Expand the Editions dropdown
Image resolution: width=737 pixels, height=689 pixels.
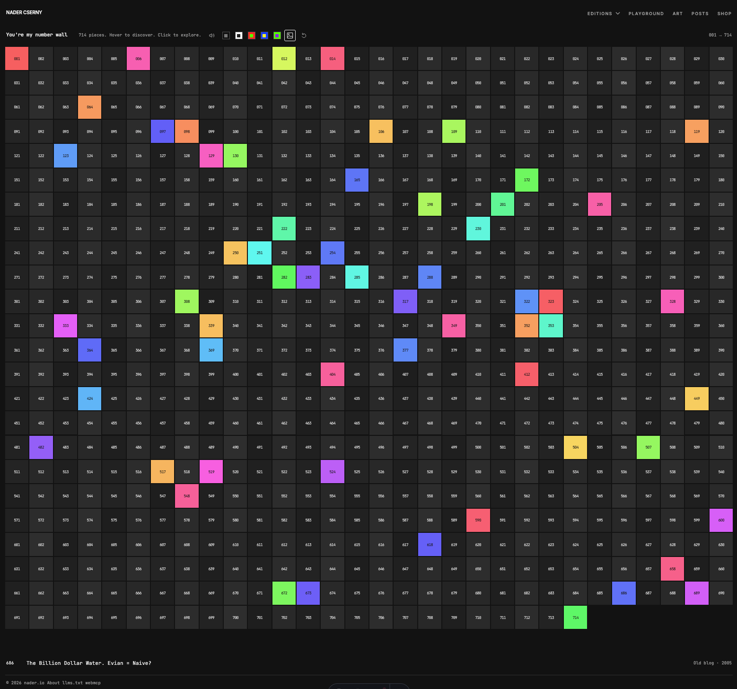coord(604,14)
